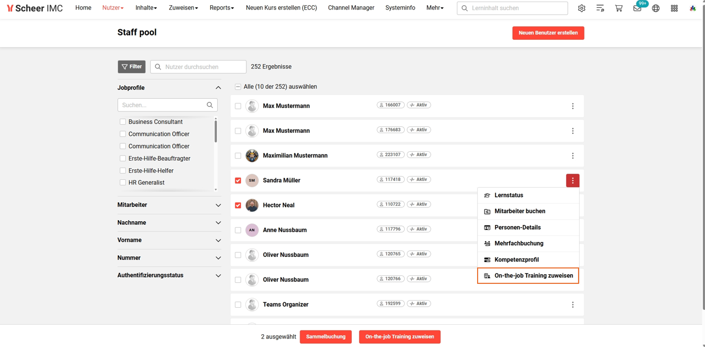Check the Erste-Hilfe-Beauftragter filter
The width and height of the screenshot is (705, 347).
(123, 159)
